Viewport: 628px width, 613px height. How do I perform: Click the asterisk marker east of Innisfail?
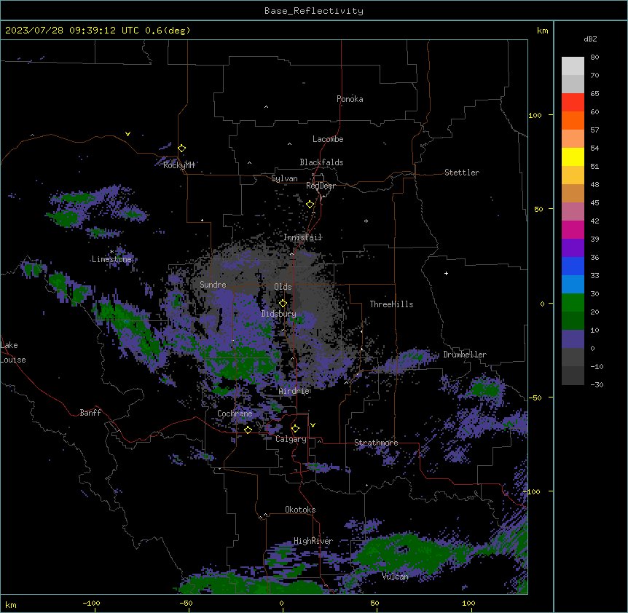point(366,221)
